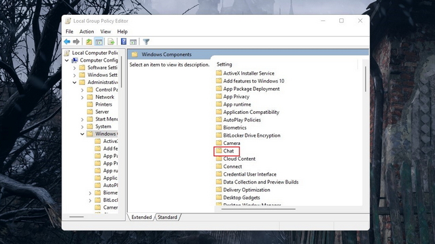This screenshot has width=435, height=244.
Task: Click the Desktop Gadgets folder icon
Action: pos(219,197)
